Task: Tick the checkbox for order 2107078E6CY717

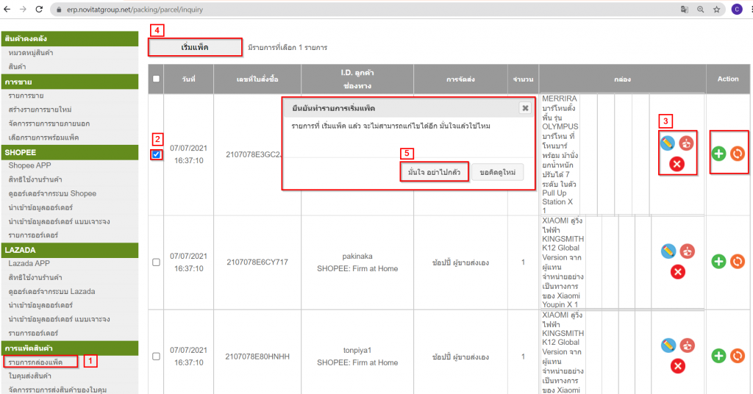Action: (156, 262)
